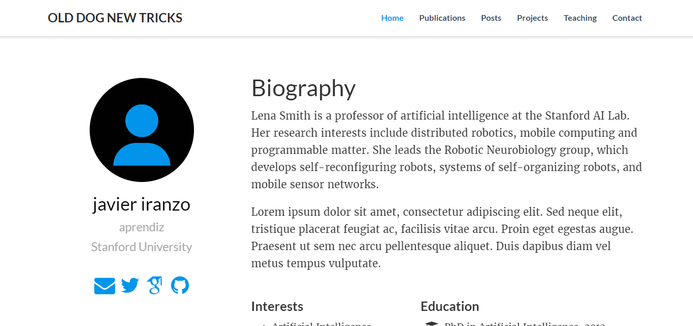Click the name javier iranzo
This screenshot has width=693, height=326.
pyautogui.click(x=142, y=204)
